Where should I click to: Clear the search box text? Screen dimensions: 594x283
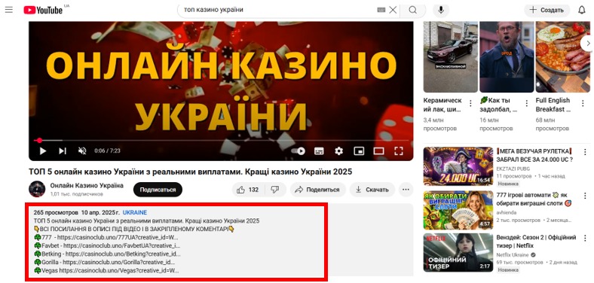tap(393, 10)
